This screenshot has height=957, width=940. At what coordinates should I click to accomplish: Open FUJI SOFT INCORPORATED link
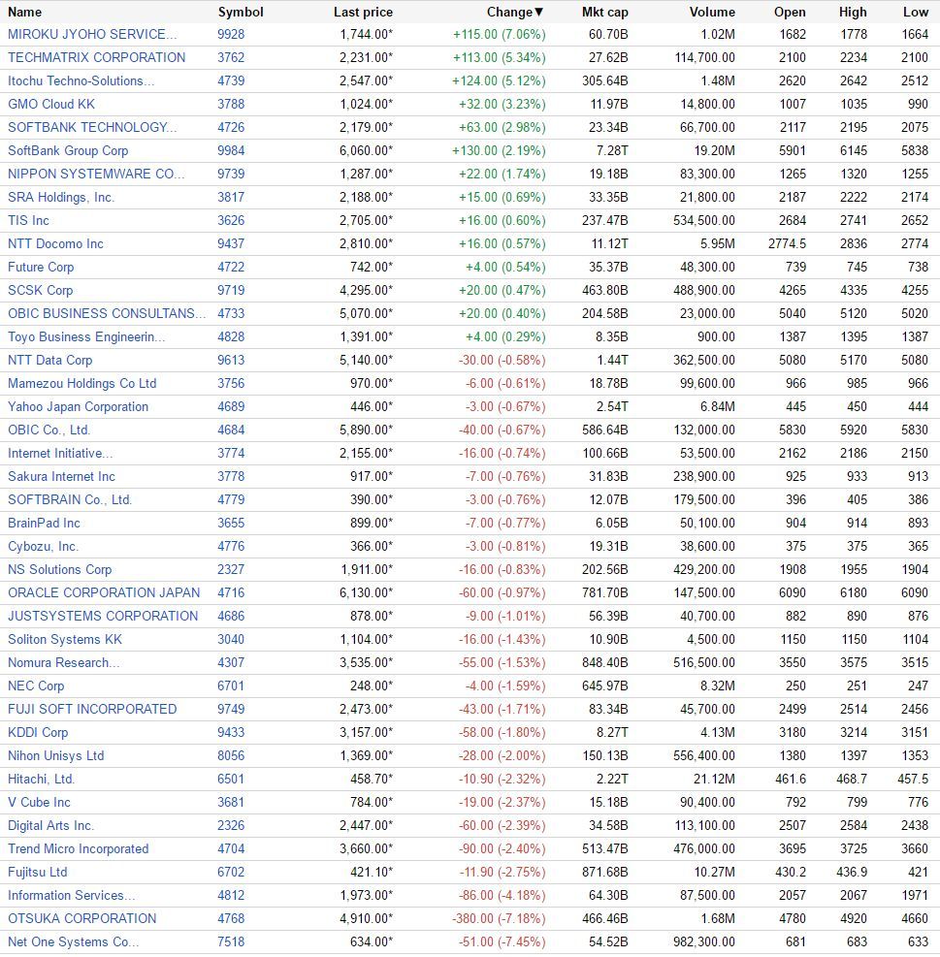point(92,709)
